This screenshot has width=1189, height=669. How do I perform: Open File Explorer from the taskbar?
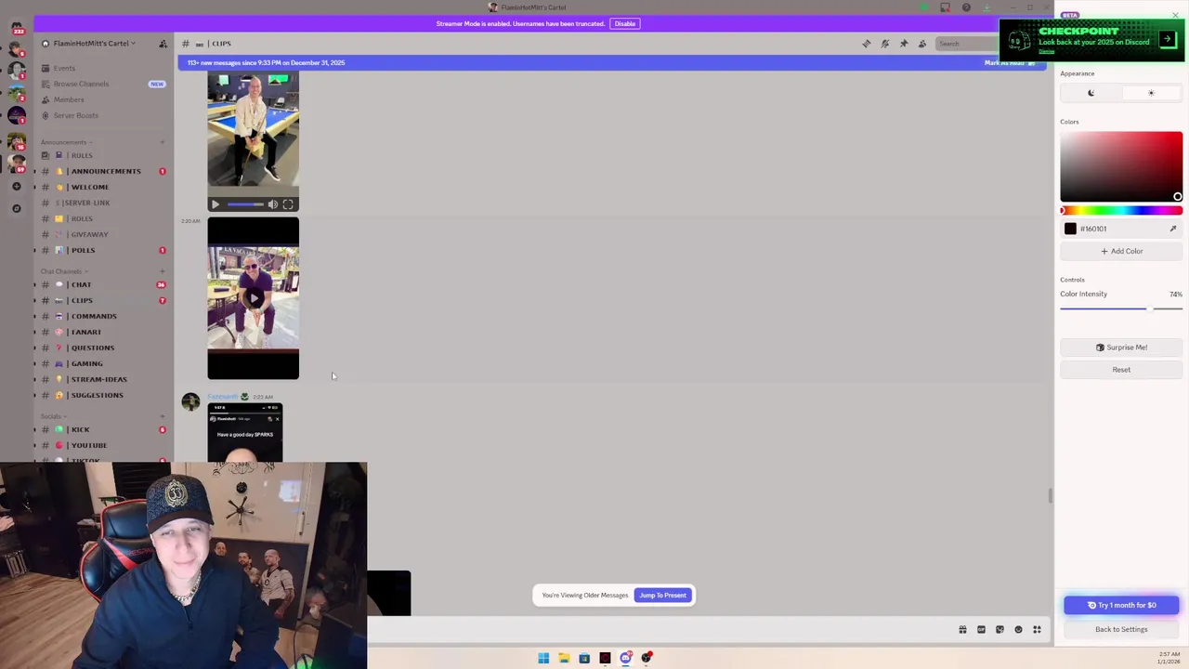pyautogui.click(x=564, y=658)
